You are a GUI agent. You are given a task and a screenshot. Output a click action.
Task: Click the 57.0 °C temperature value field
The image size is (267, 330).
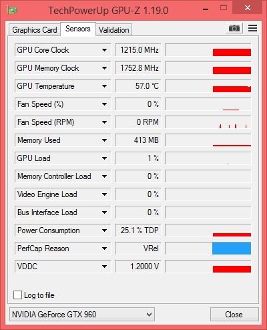coord(138,86)
